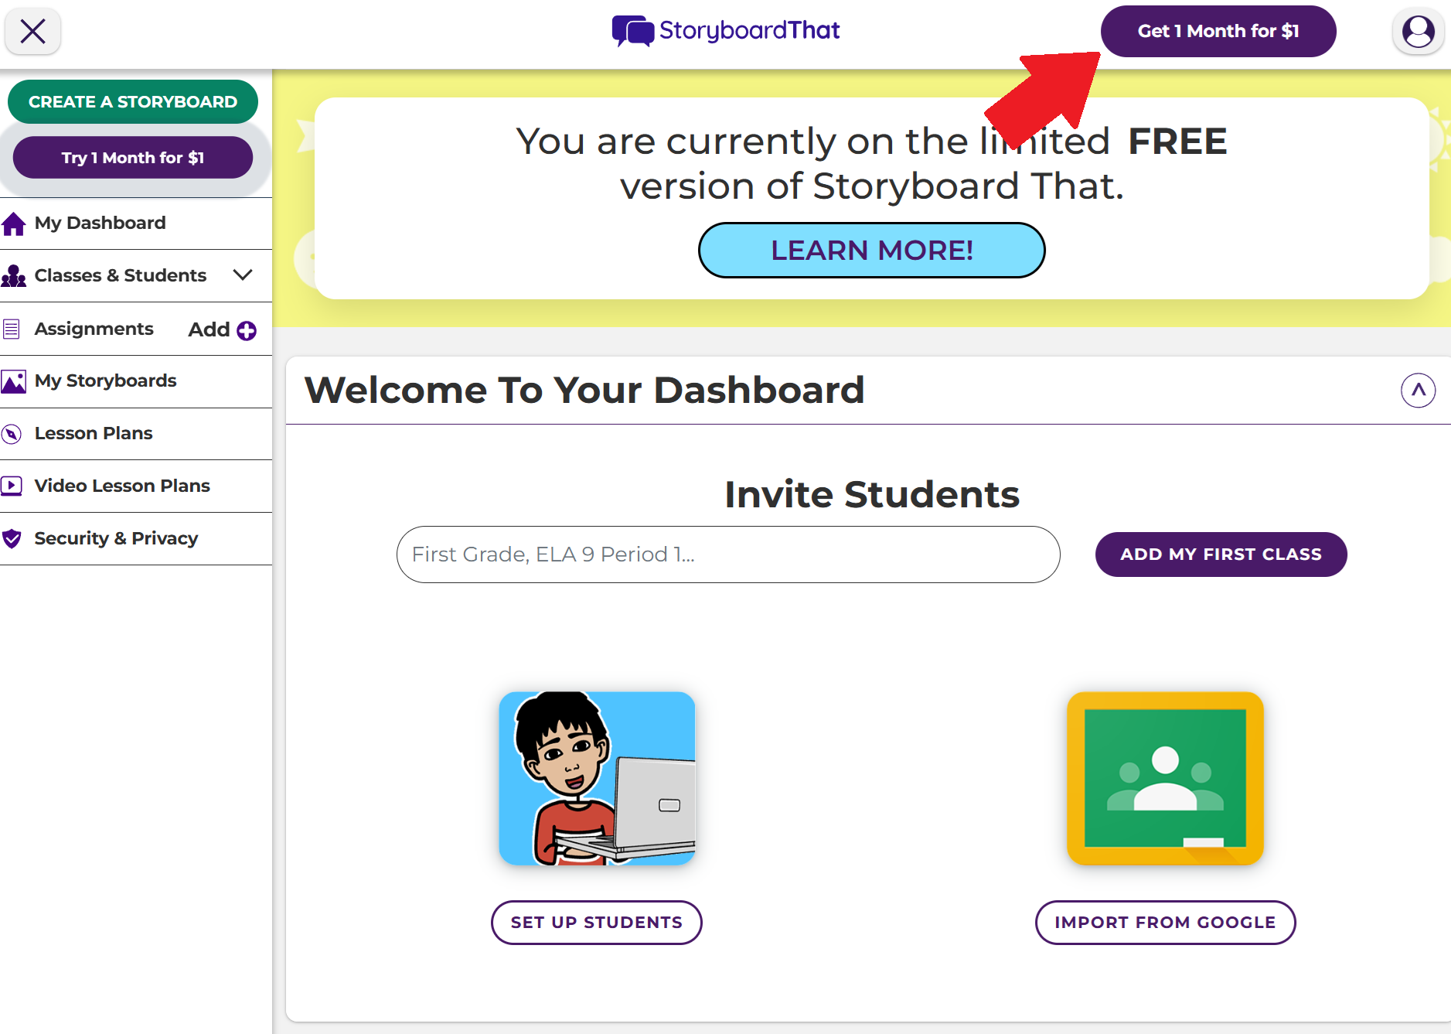Click Create a Storyboard button
The height and width of the screenshot is (1034, 1451).
tap(133, 102)
